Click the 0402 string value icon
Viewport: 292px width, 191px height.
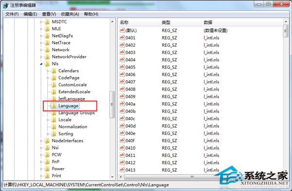click(122, 45)
